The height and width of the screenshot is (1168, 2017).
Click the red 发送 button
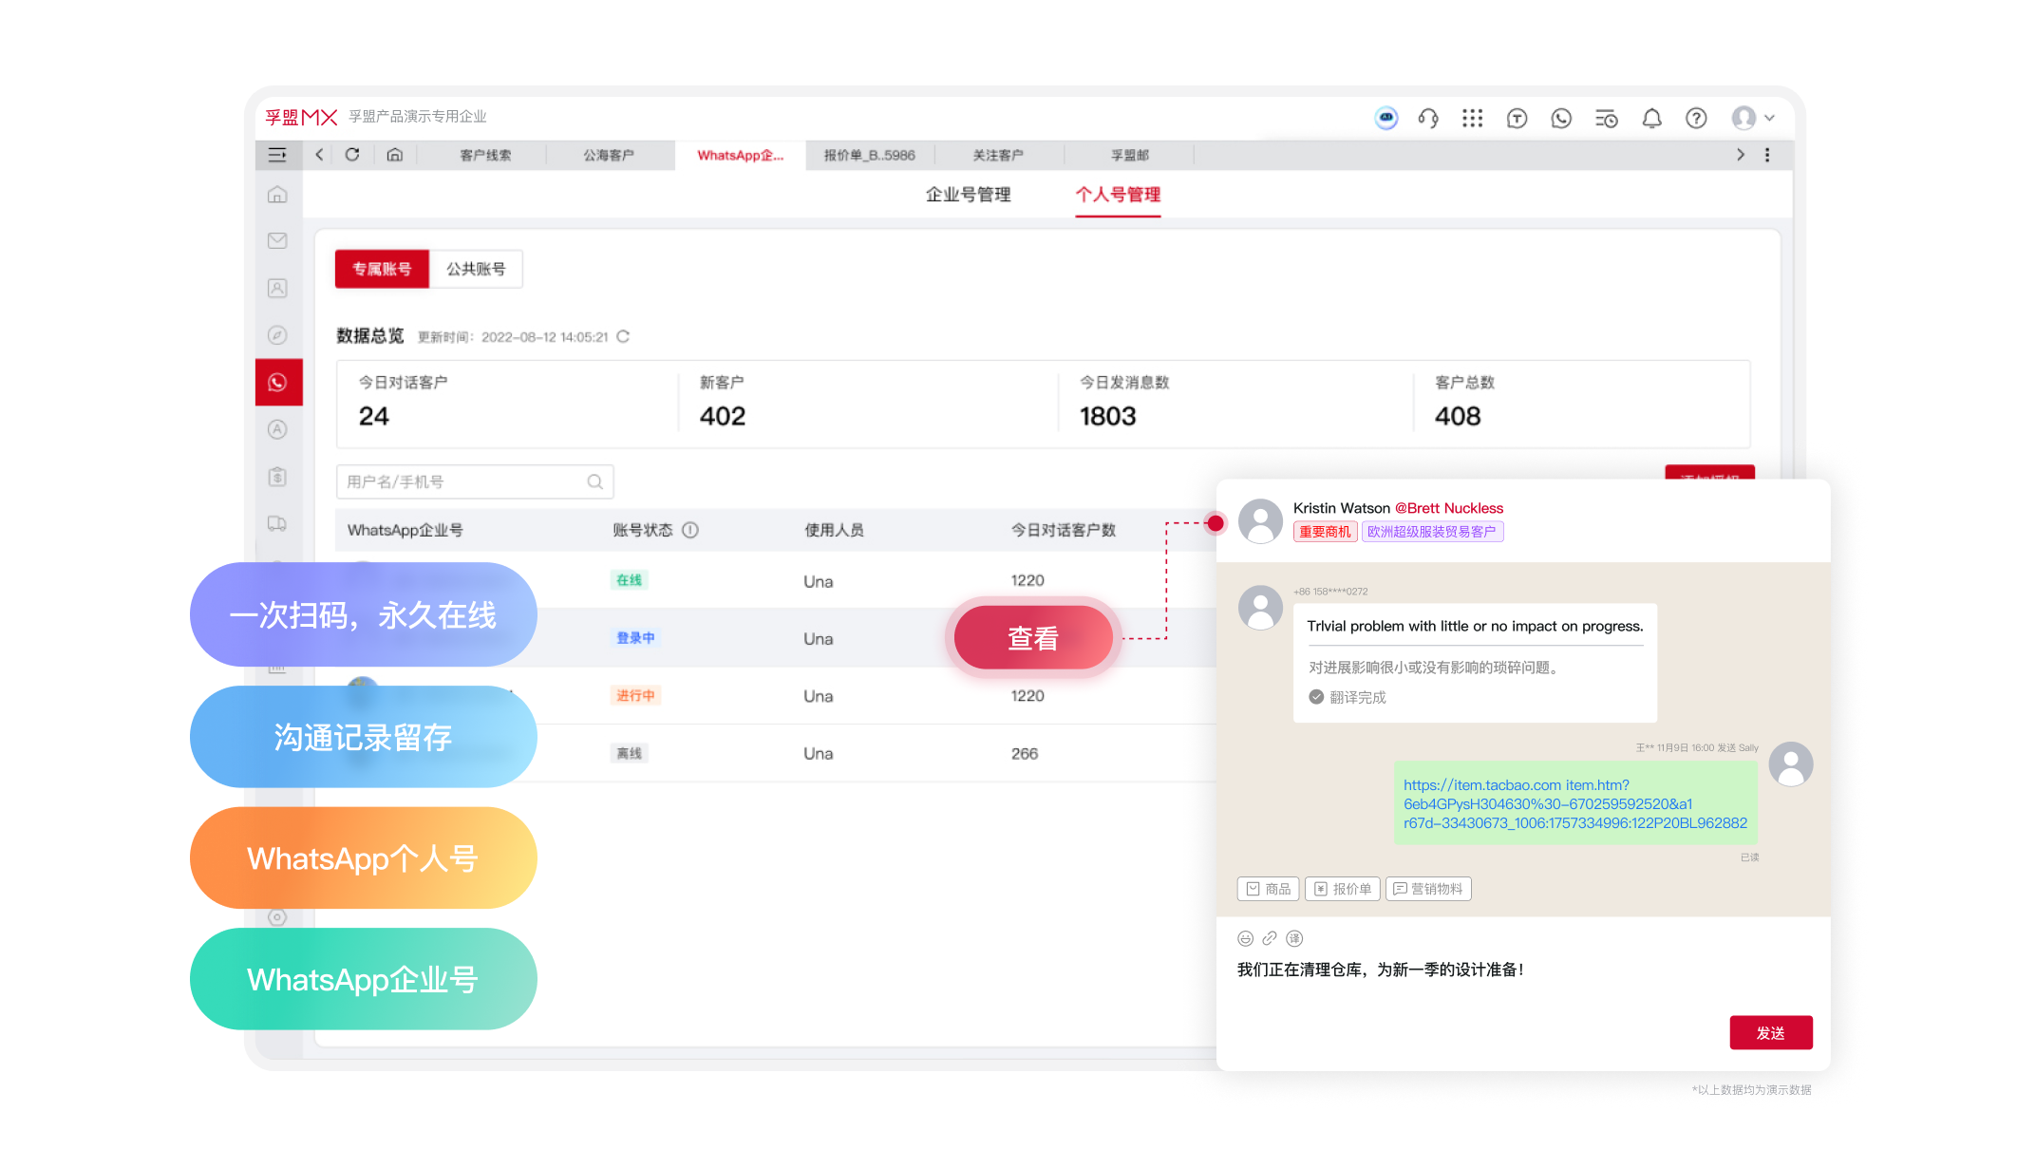click(x=1770, y=1032)
